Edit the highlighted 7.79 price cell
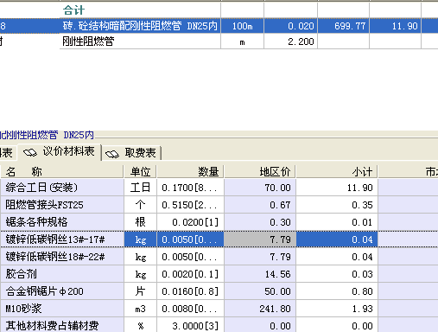The image size is (438, 332). pyautogui.click(x=260, y=239)
